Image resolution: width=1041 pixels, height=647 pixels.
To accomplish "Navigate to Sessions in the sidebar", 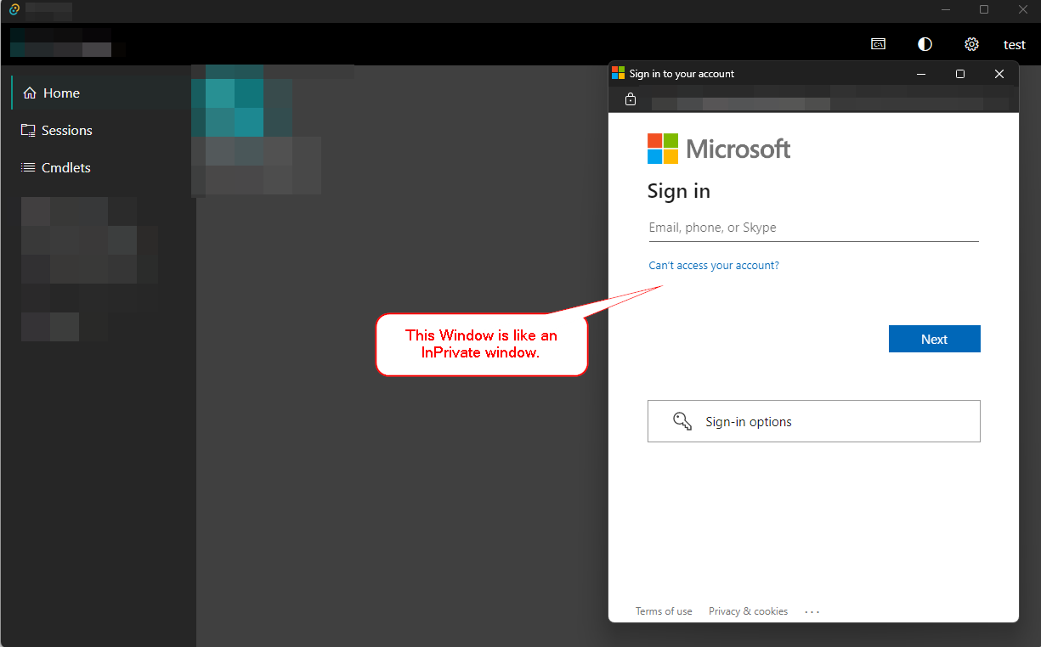I will pyautogui.click(x=66, y=130).
